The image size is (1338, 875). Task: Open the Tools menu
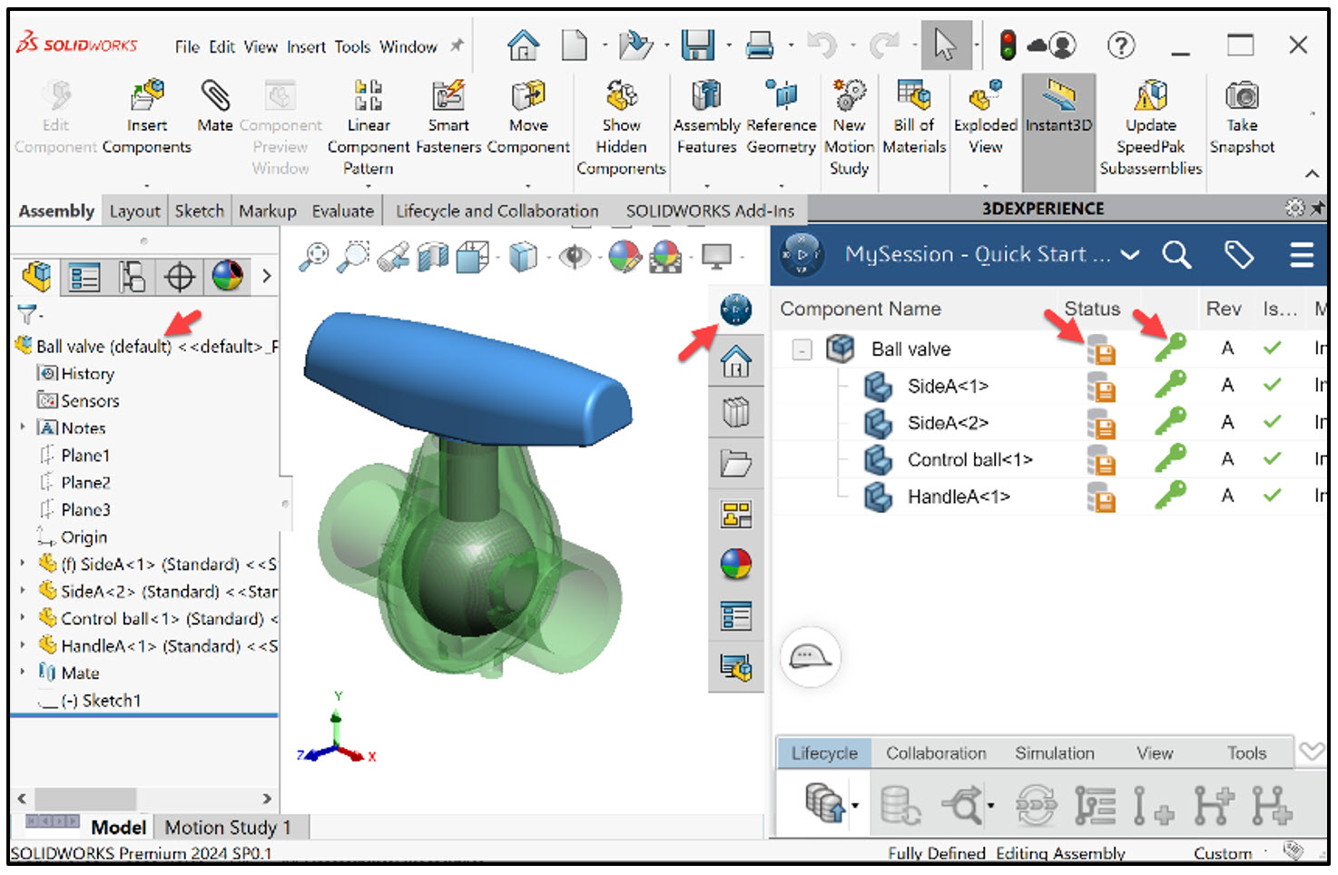point(352,46)
